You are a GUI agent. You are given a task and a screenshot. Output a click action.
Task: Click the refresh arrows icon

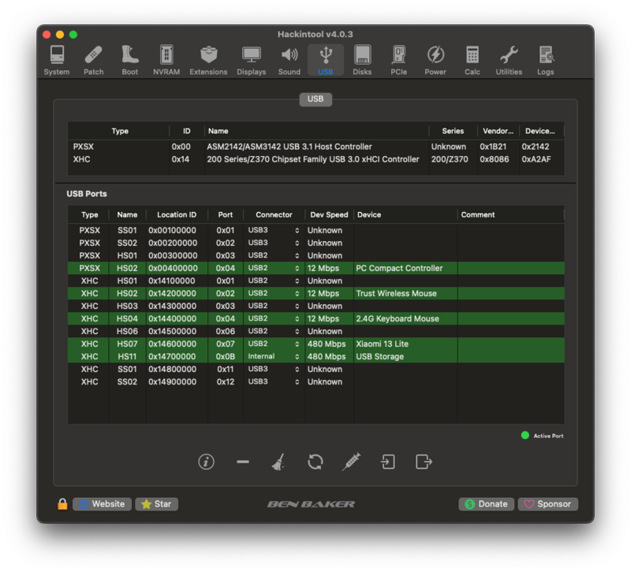(x=315, y=462)
